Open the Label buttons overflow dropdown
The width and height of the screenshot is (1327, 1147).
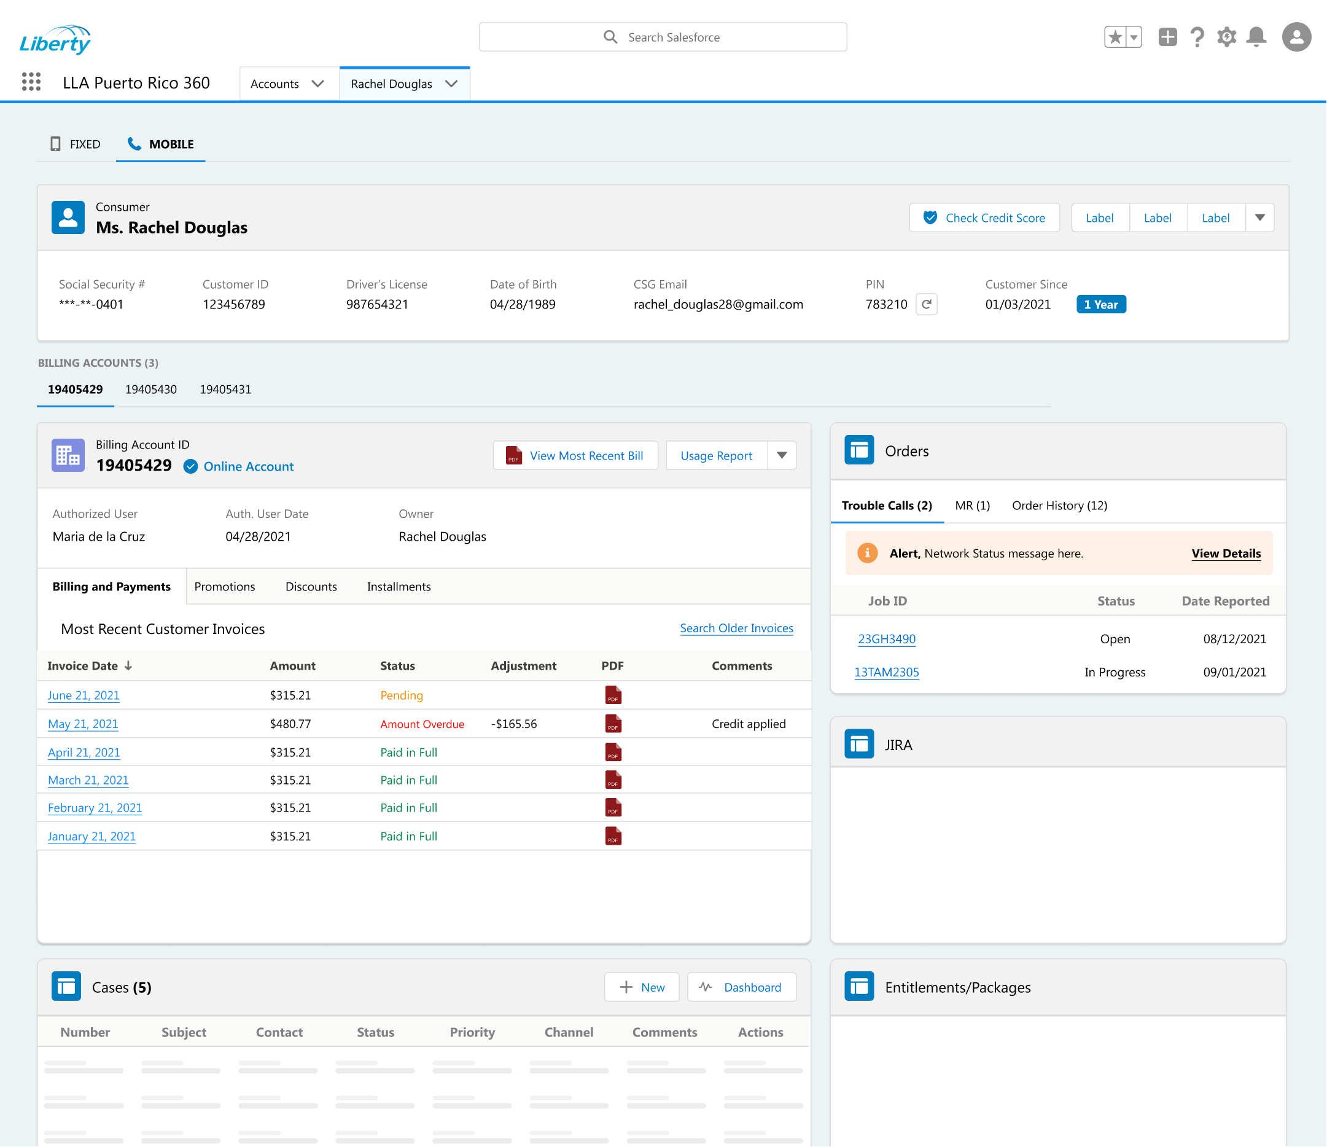(1259, 218)
